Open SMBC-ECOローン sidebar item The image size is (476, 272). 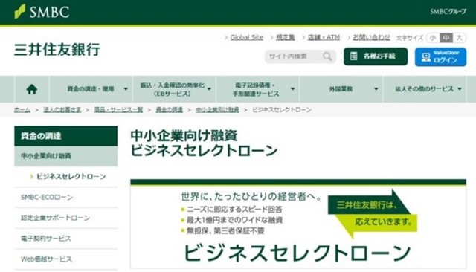pyautogui.click(x=66, y=198)
